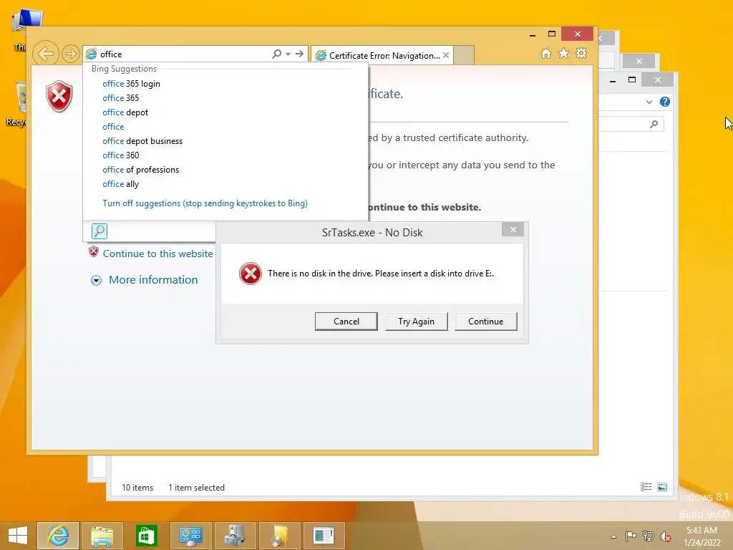Open File Explorer from taskbar
This screenshot has height=550, width=733.
click(102, 536)
